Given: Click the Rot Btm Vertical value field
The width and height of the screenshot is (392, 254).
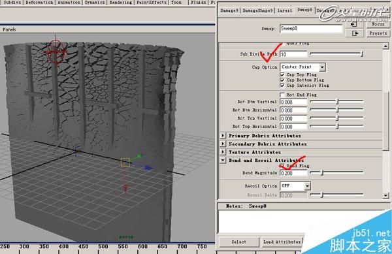Looking at the screenshot, I should coord(293,102).
